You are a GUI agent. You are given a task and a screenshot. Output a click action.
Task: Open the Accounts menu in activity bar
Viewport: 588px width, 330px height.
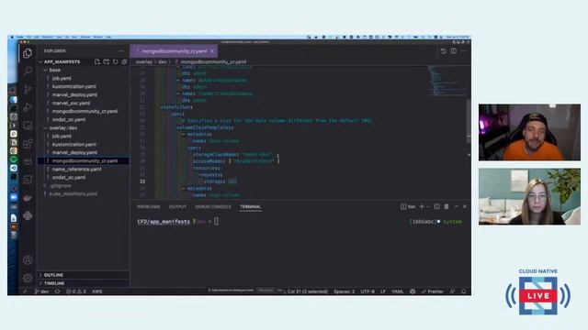point(28,260)
